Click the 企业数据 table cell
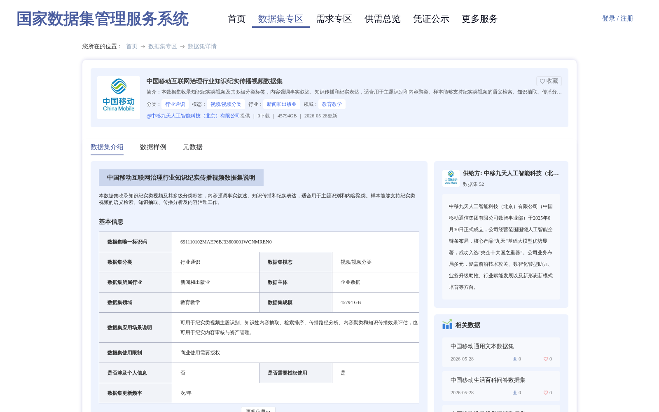The height and width of the screenshot is (412, 659). (376, 282)
